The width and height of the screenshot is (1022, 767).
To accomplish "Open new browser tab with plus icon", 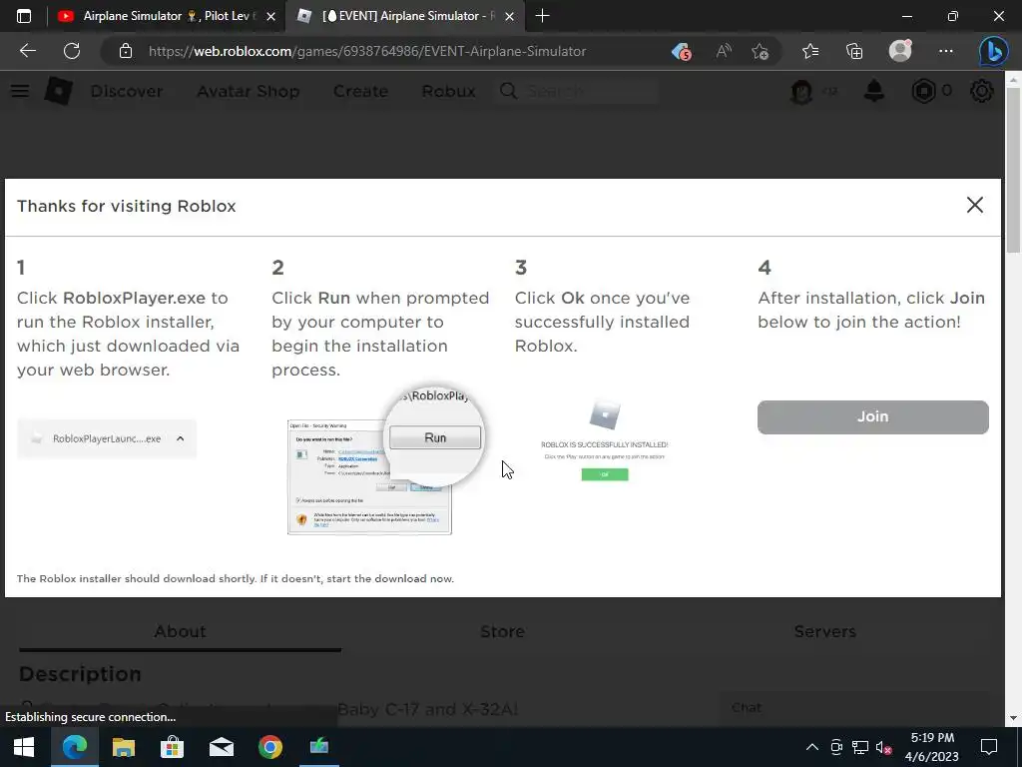I will pos(542,16).
